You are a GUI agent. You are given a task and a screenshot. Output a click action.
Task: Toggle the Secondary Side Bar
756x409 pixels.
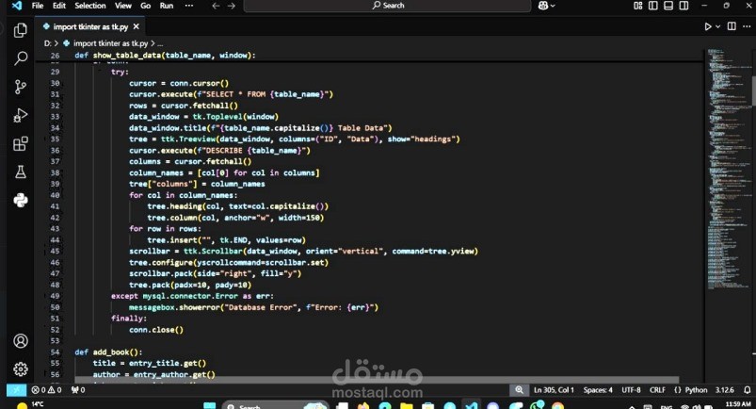pos(684,6)
